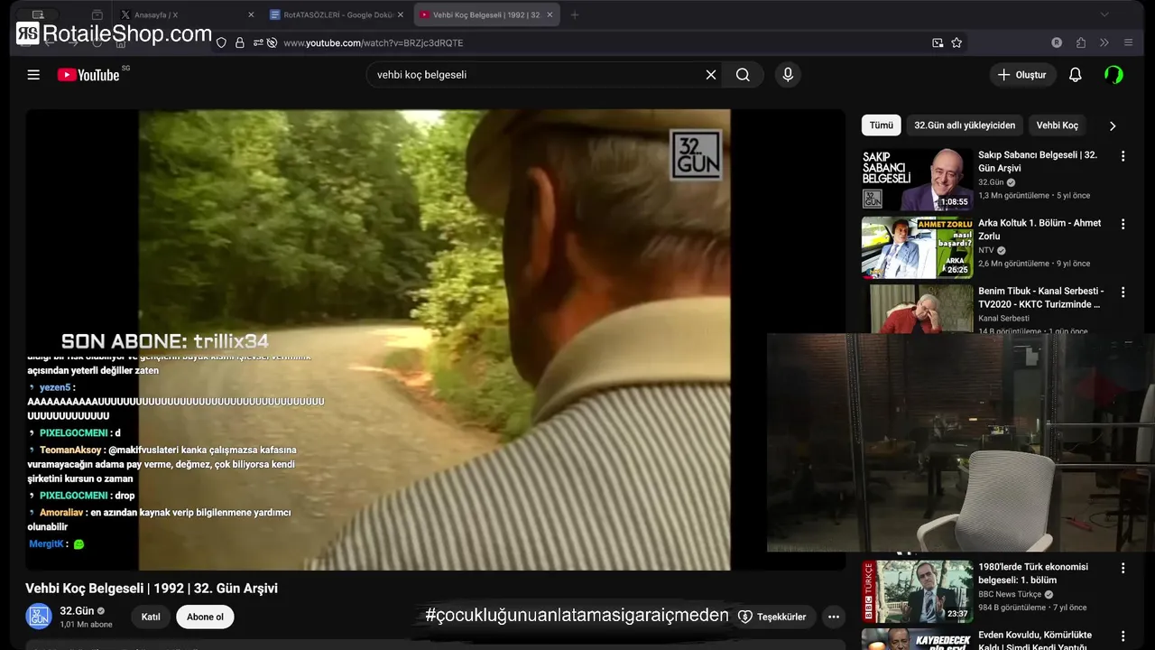1155x650 pixels.
Task: Open more actions three-dot button
Action: 834,617
